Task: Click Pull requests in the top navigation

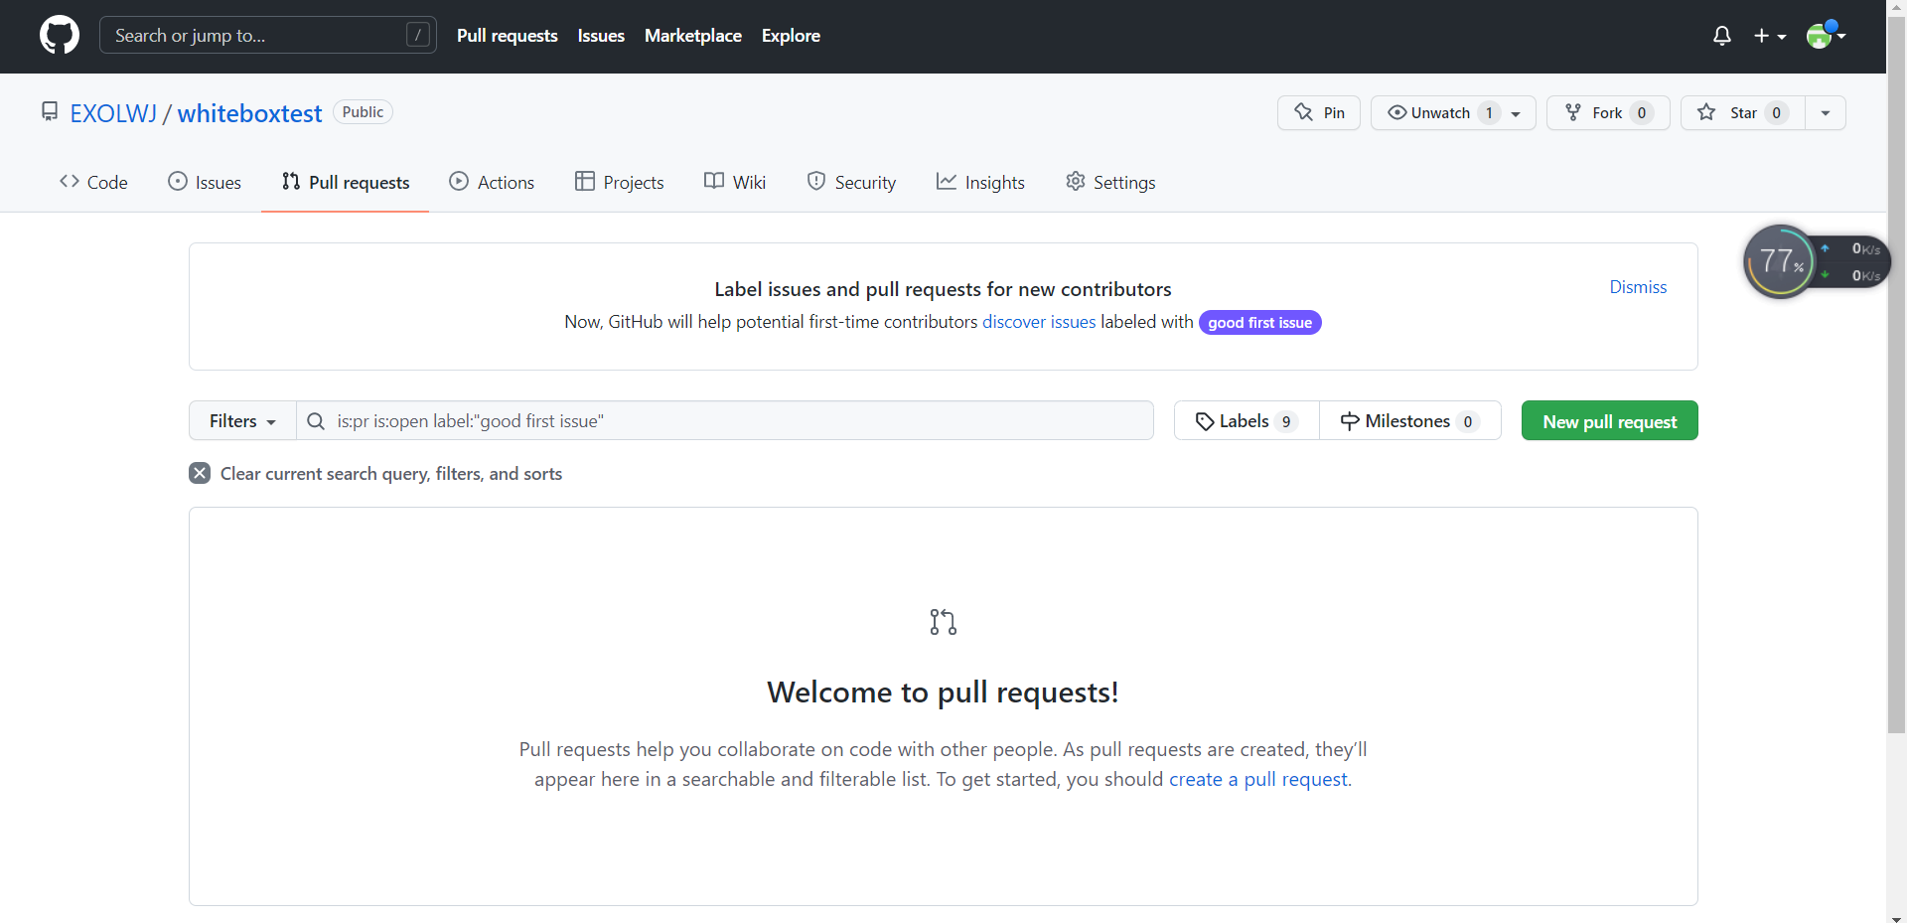Action: (x=508, y=36)
